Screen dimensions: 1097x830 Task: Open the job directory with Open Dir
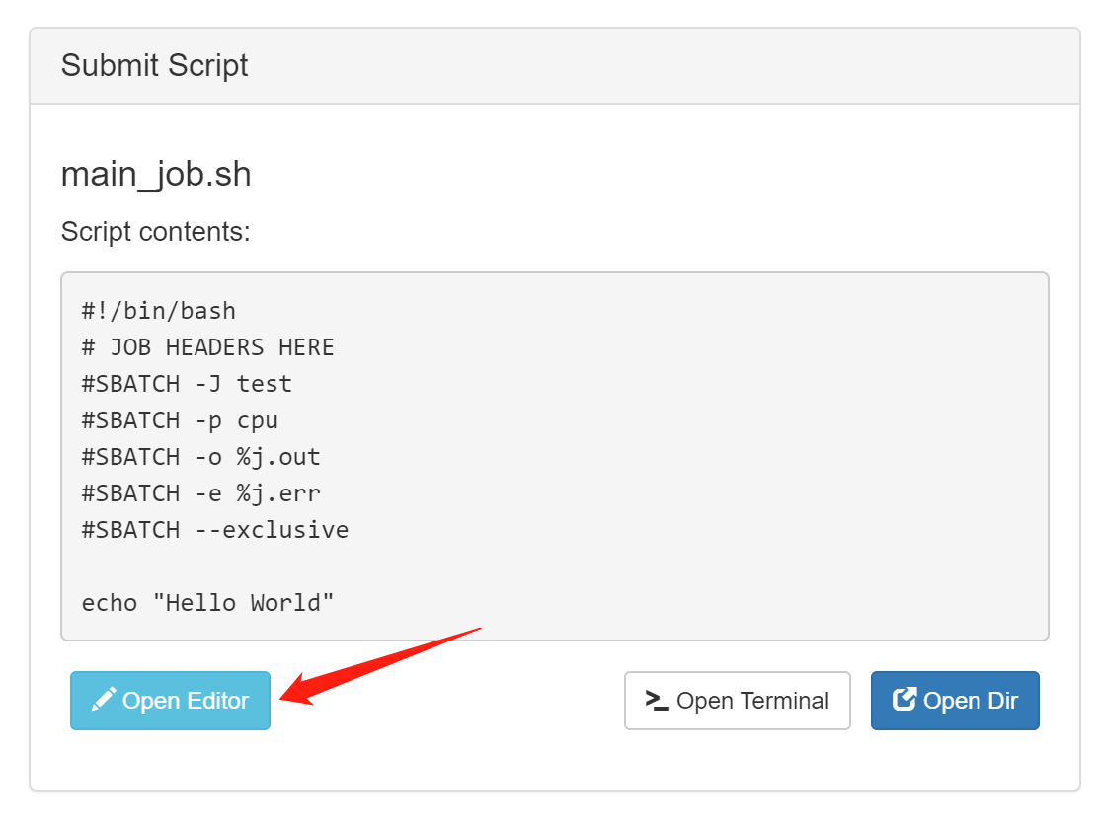click(x=955, y=701)
